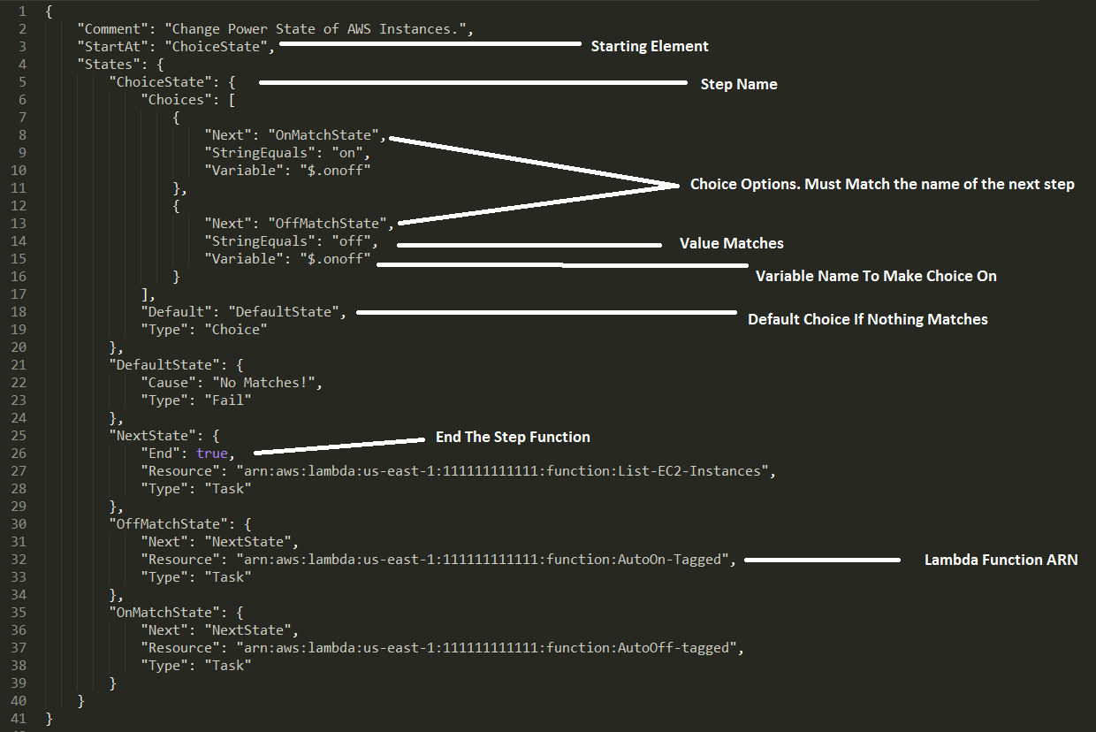This screenshot has width=1096, height=732.
Task: Click the "End The Step Function" annotation
Action: [x=513, y=437]
